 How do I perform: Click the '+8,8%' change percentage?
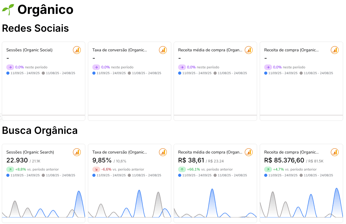pyautogui.click(x=20, y=170)
